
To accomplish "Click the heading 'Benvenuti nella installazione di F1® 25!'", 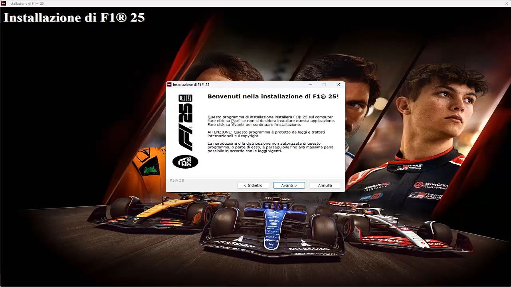I will [x=273, y=96].
